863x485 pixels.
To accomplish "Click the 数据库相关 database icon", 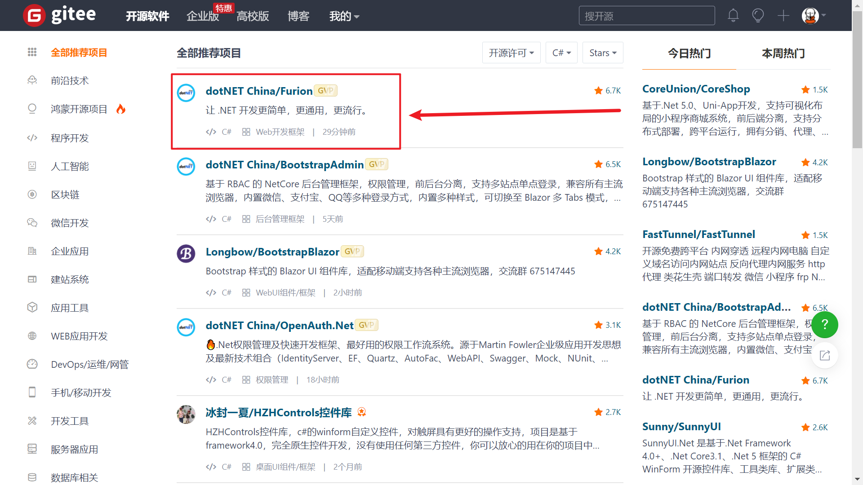I will pyautogui.click(x=32, y=477).
